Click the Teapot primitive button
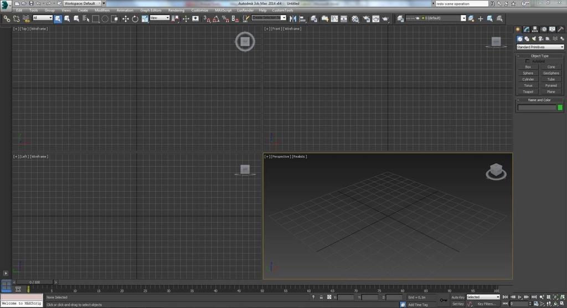The width and height of the screenshot is (567, 308). coord(528,91)
